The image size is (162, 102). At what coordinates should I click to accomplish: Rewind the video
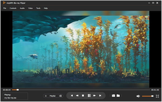[x=77, y=96]
